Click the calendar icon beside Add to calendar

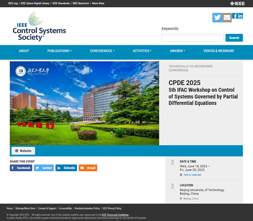181,175
